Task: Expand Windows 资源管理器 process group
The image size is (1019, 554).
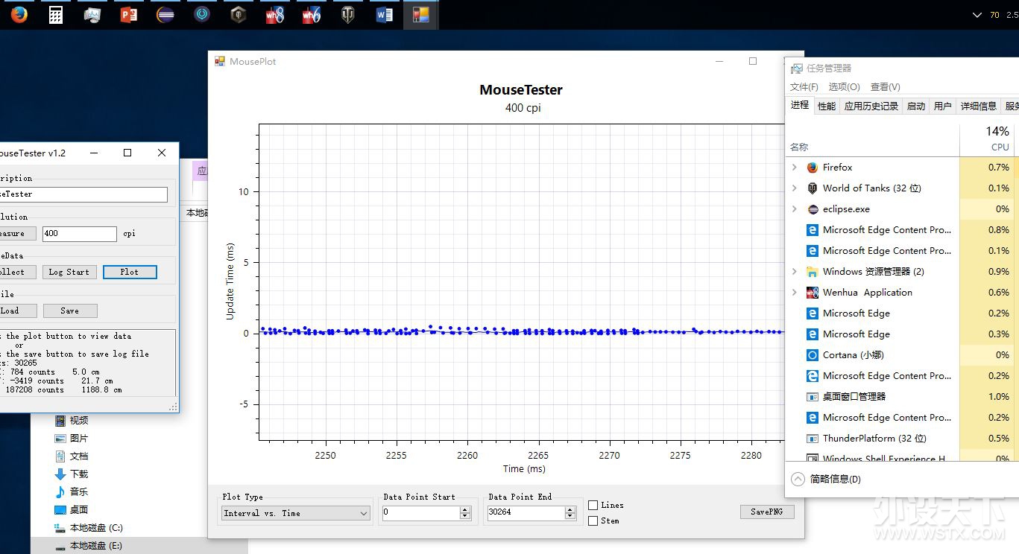Action: (795, 272)
